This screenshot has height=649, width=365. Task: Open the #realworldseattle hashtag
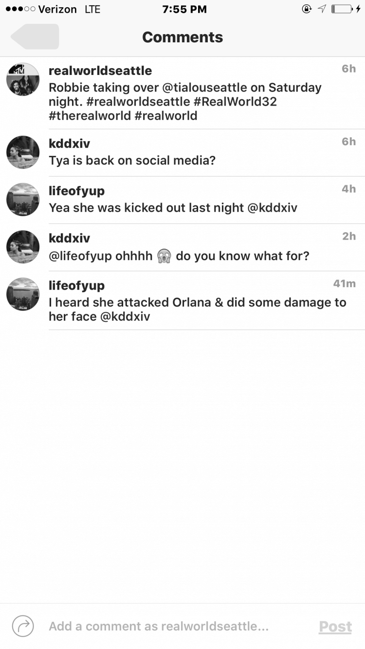[x=135, y=102]
